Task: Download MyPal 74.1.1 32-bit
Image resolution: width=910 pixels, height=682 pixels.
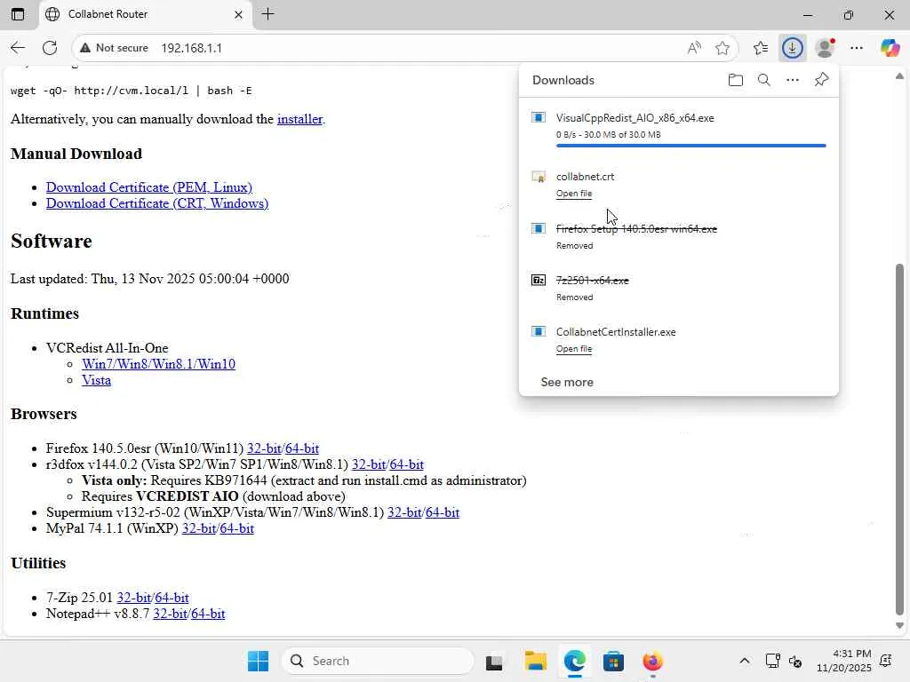Action: [x=199, y=528]
